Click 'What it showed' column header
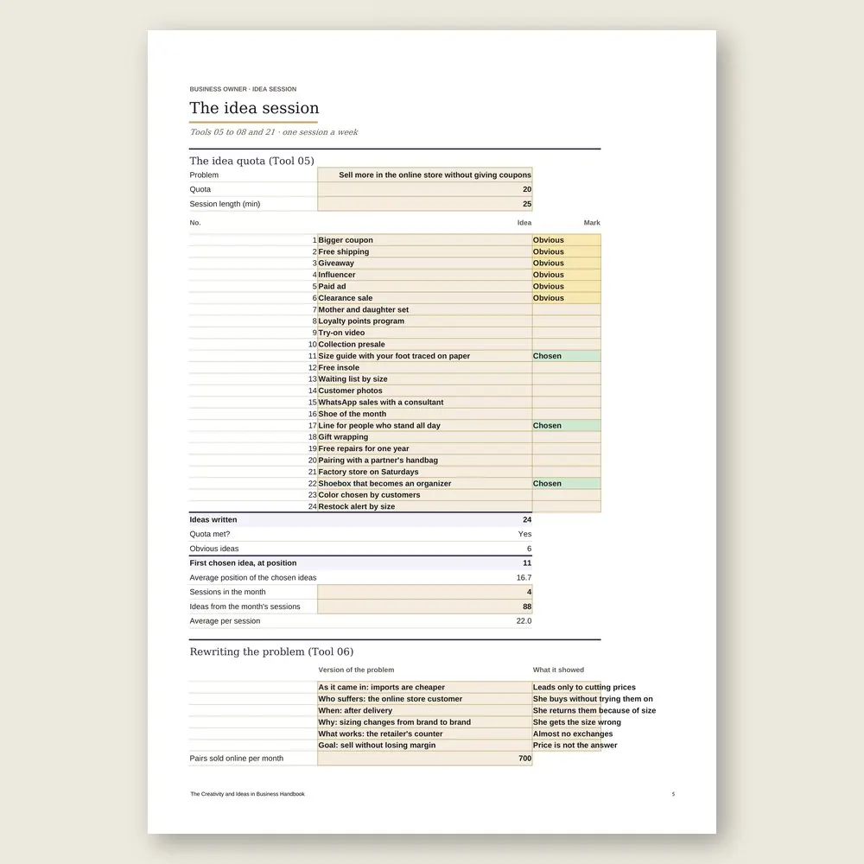Image resolution: width=864 pixels, height=864 pixels. coord(558,670)
